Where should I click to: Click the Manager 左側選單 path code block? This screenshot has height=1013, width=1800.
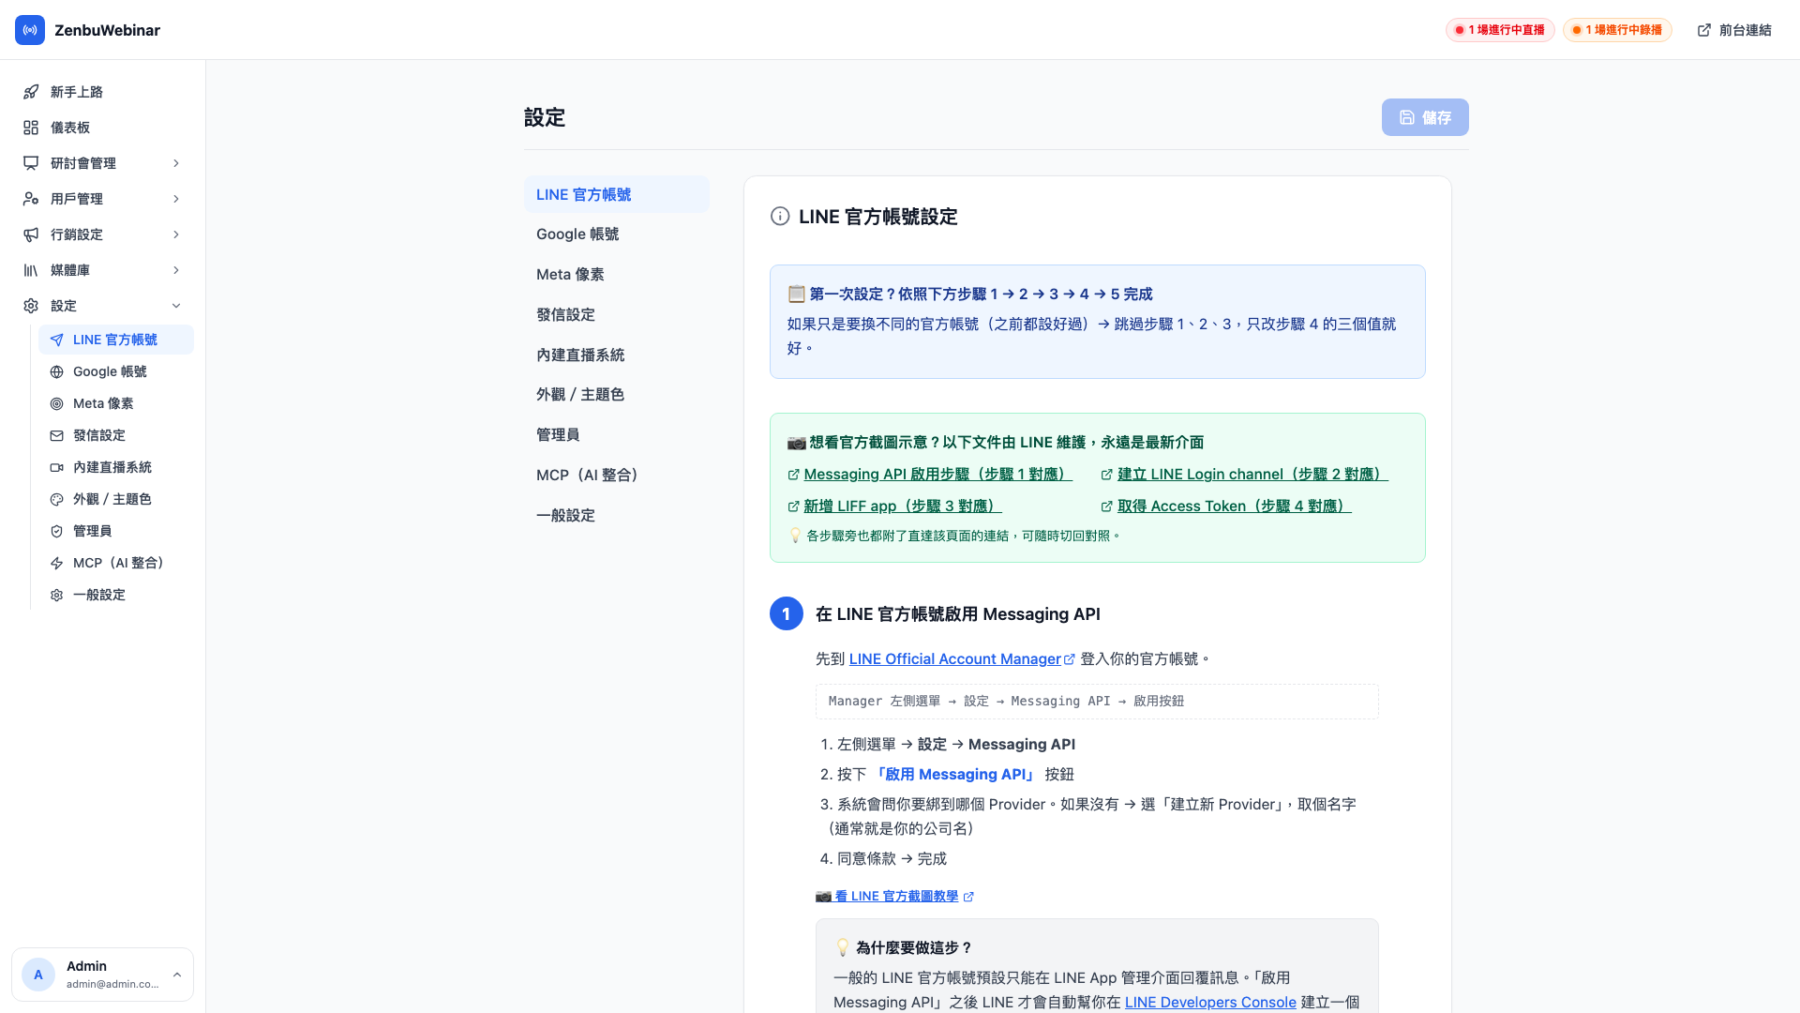1097,702
